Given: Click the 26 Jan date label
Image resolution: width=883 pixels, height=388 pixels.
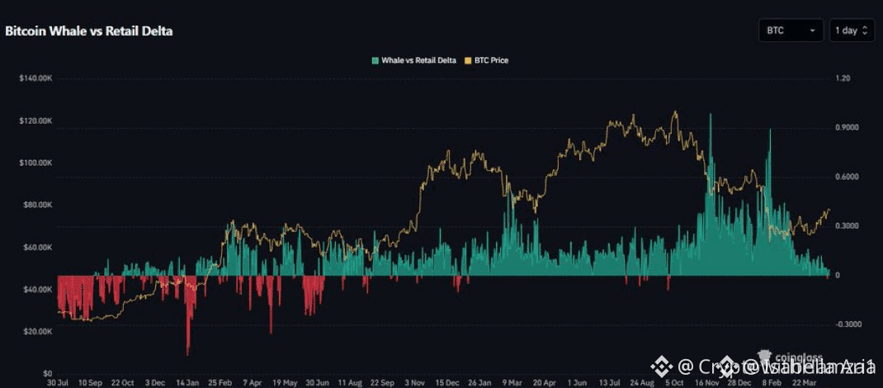Looking at the screenshot, I should 479,382.
